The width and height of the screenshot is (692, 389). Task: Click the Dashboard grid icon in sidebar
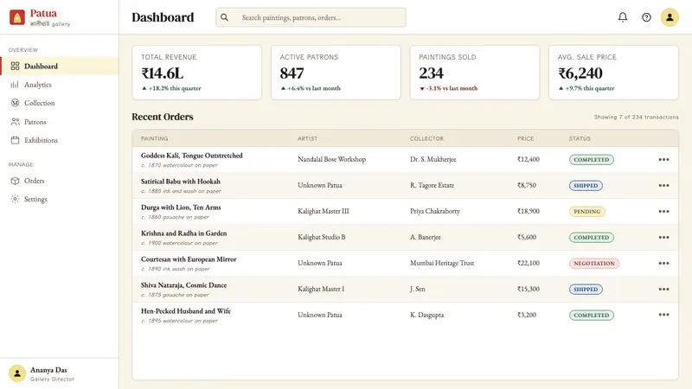pos(15,66)
